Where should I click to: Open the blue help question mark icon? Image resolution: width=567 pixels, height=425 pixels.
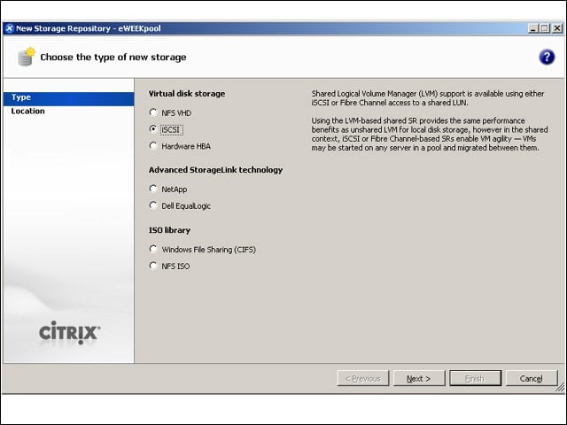click(x=547, y=57)
